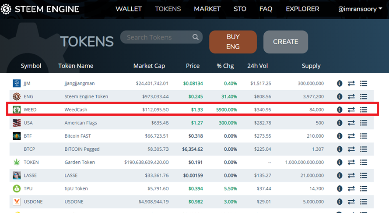
Task: Open history list icon for LASSE
Action: click(x=364, y=175)
